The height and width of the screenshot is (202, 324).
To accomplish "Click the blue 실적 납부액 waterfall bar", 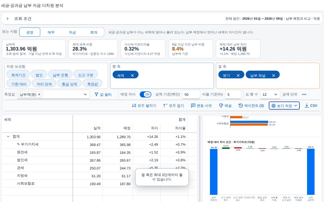I will point(311,172).
